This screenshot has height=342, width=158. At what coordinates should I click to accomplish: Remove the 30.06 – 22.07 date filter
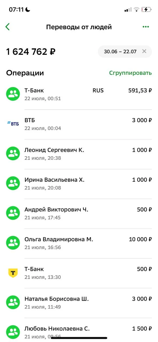tap(144, 51)
